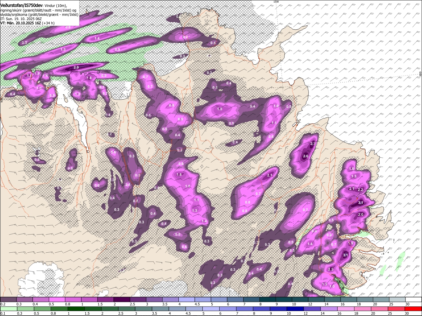This screenshot has height=316, width=422.
Task: Click the '15W' longitude label
Action: click(276, 2)
